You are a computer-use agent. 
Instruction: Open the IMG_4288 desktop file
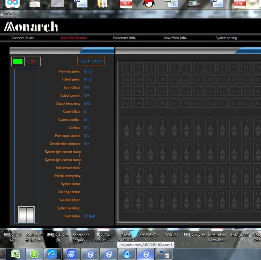[240, 235]
